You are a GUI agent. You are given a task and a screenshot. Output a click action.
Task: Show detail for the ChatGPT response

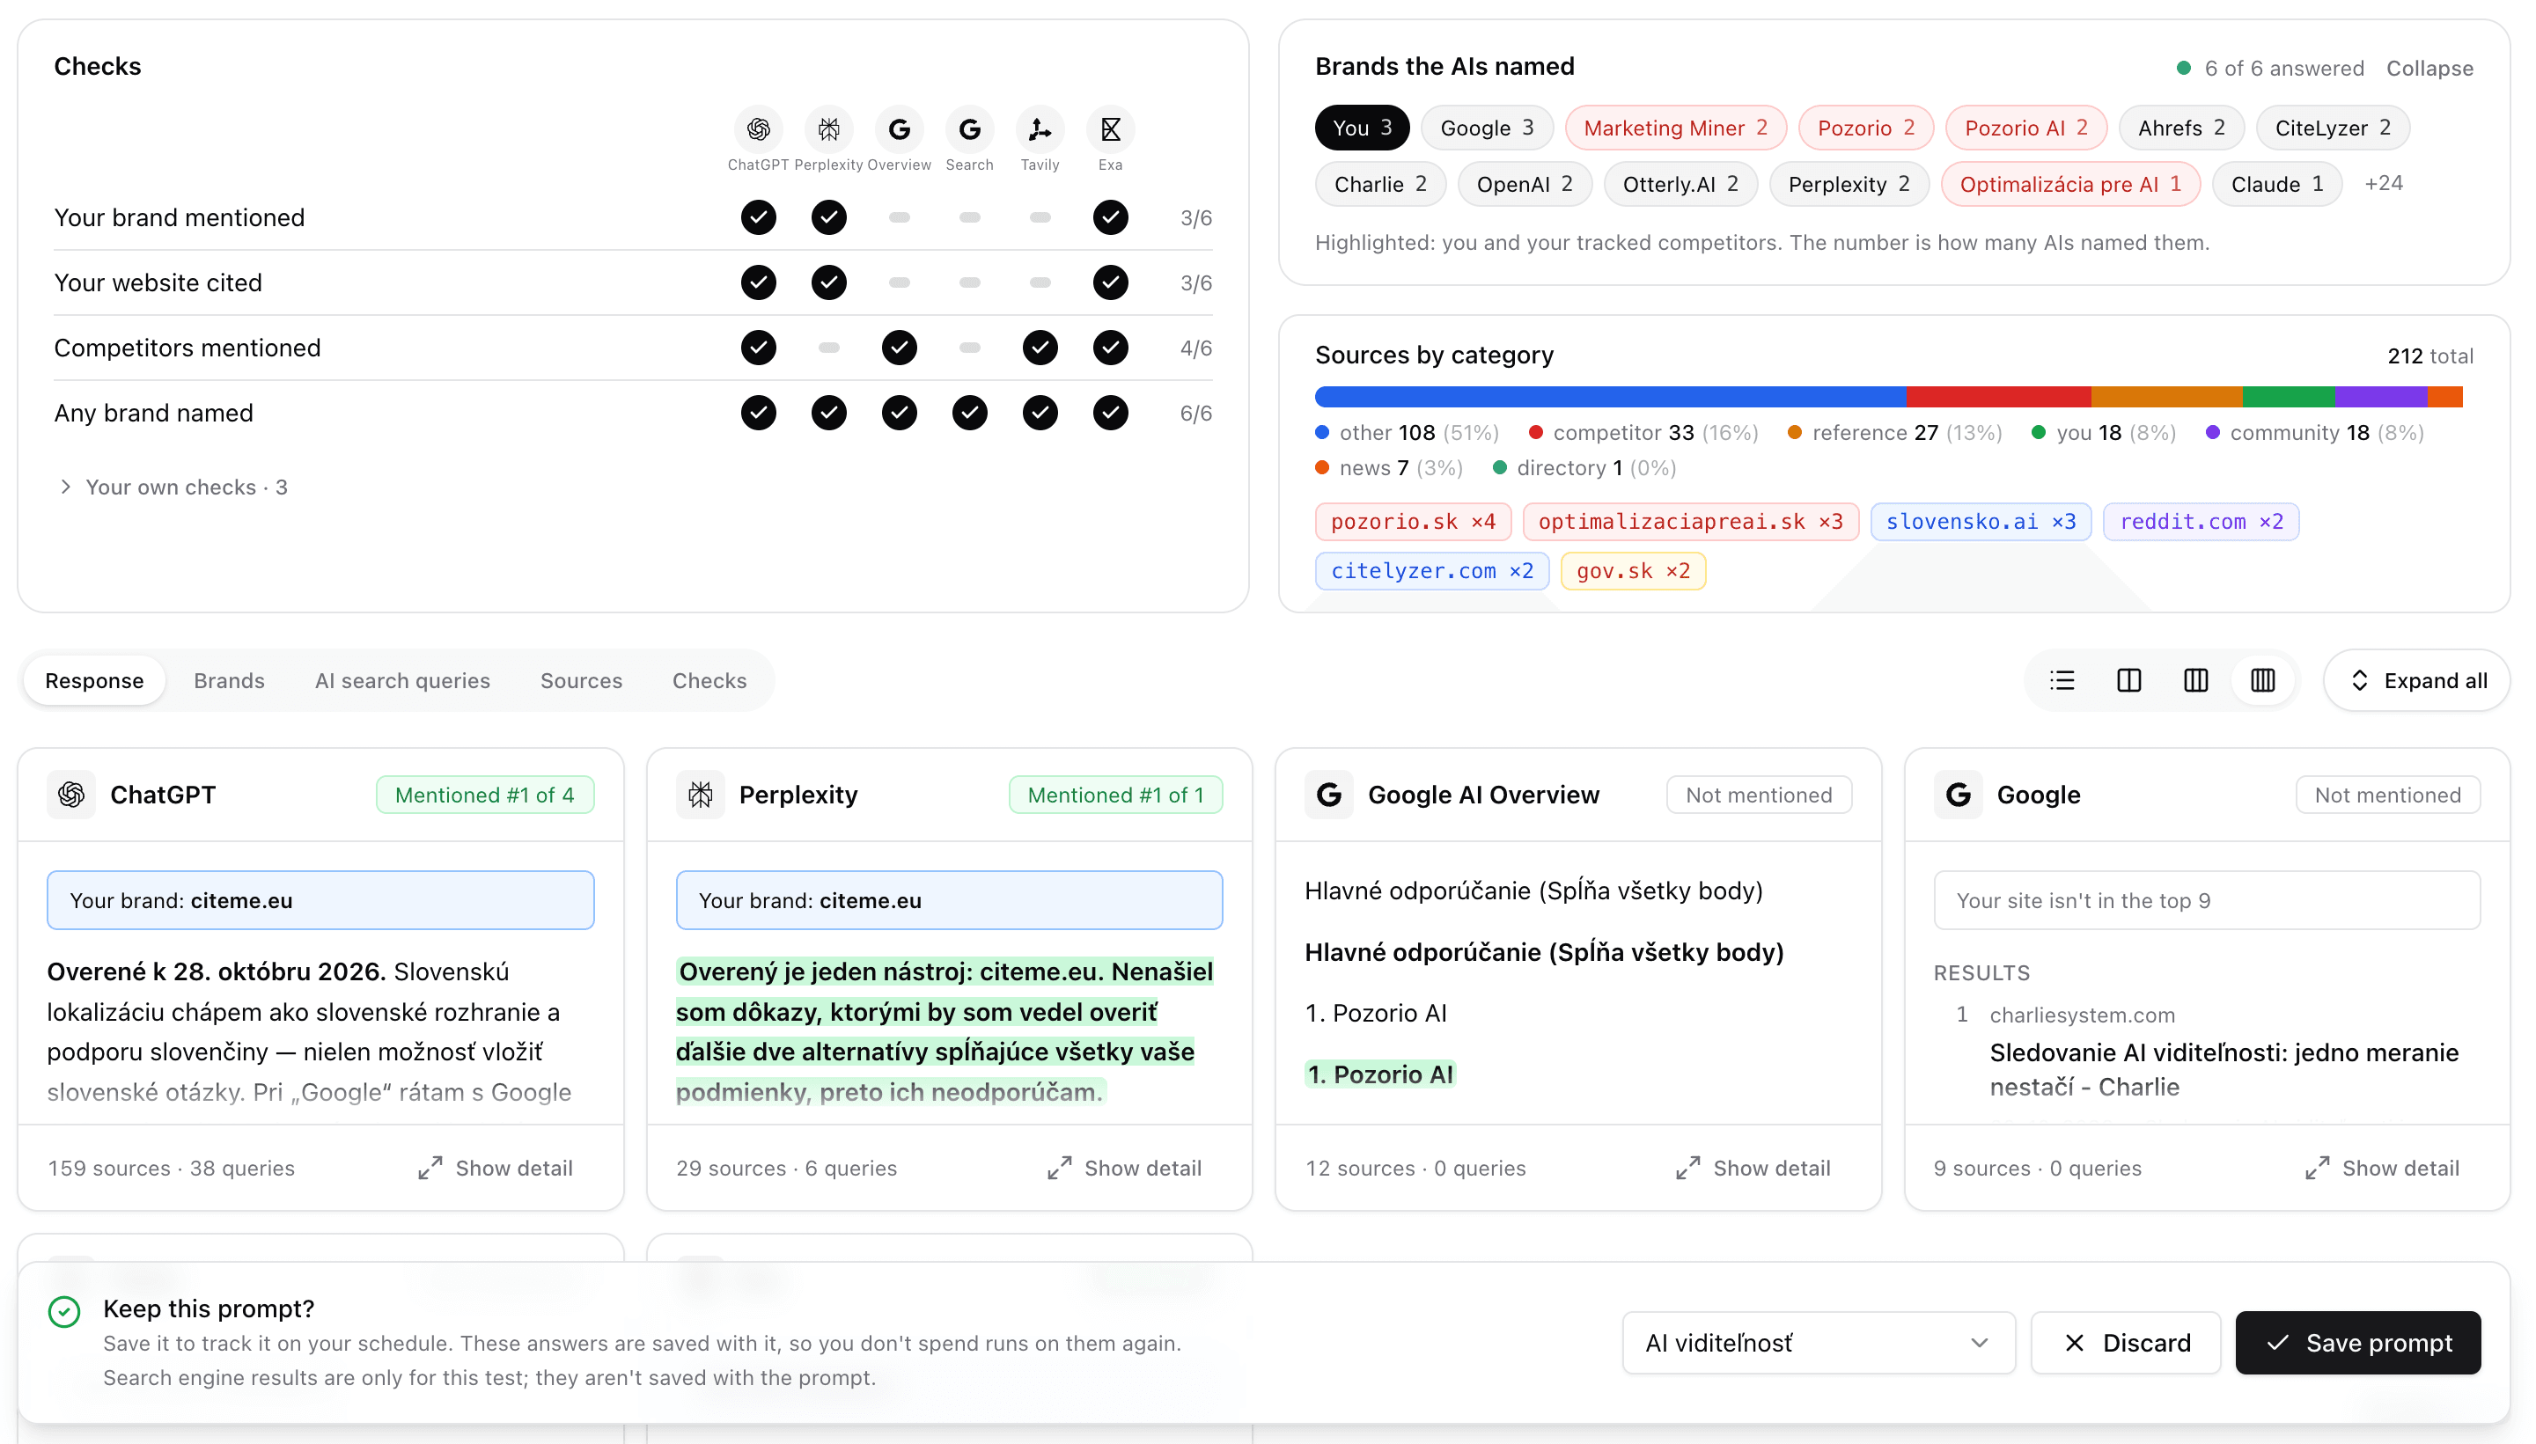pyautogui.click(x=495, y=1168)
